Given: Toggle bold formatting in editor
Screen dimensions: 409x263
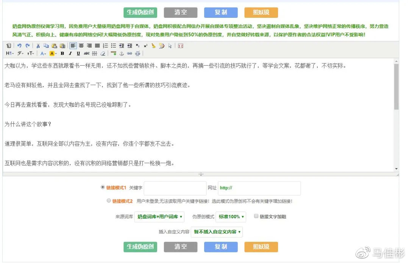Looking at the screenshot, I should pyautogui.click(x=62, y=54).
